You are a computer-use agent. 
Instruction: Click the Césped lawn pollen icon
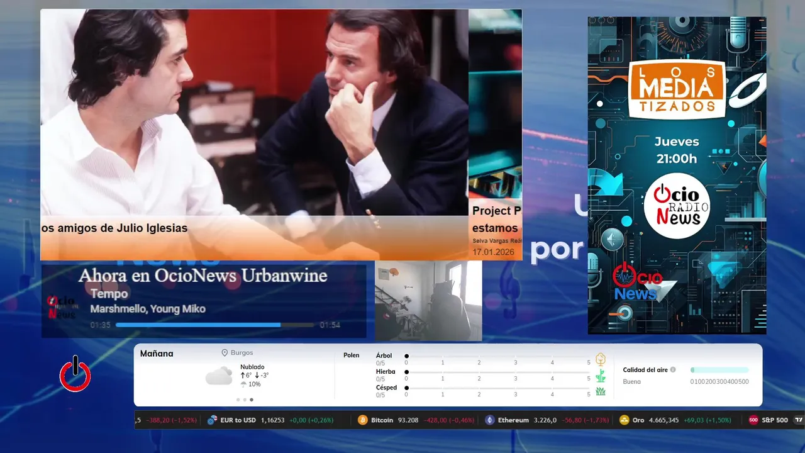(601, 391)
